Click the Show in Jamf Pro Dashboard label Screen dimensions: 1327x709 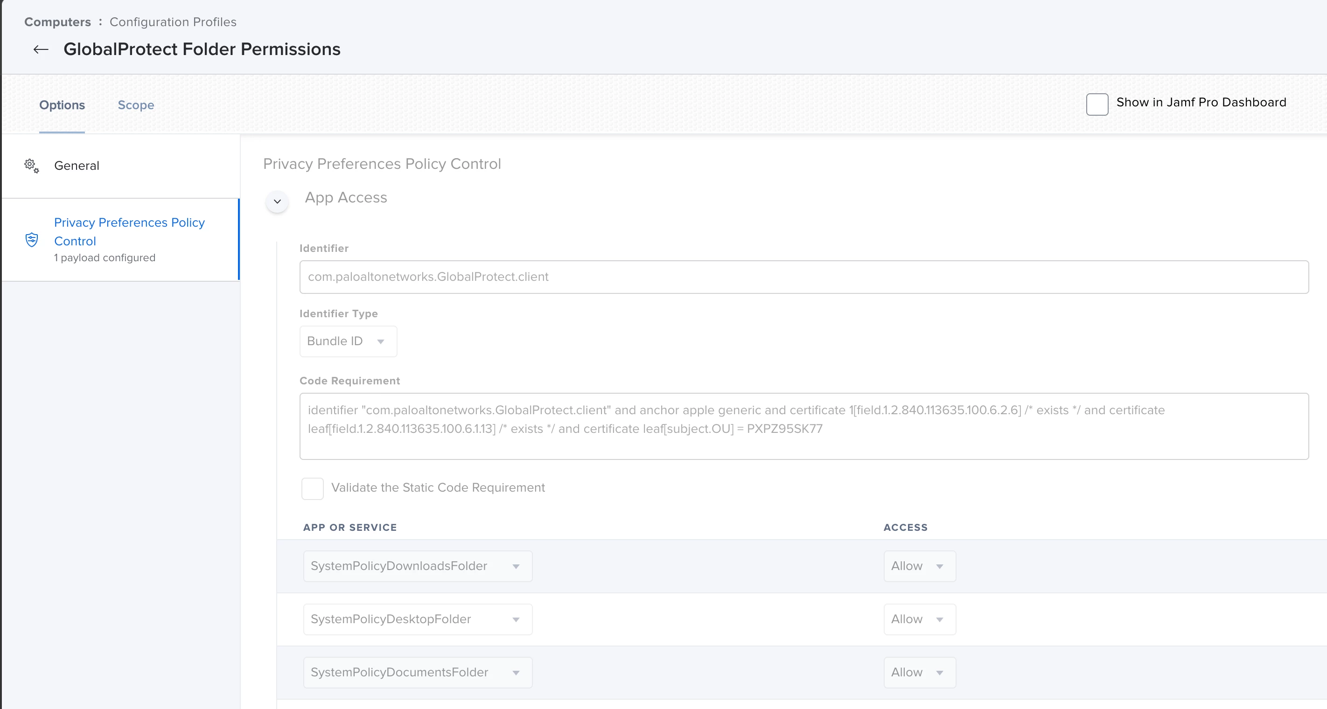coord(1201,103)
